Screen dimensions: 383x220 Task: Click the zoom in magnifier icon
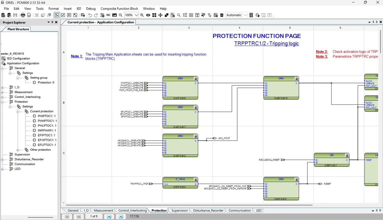pos(142,15)
